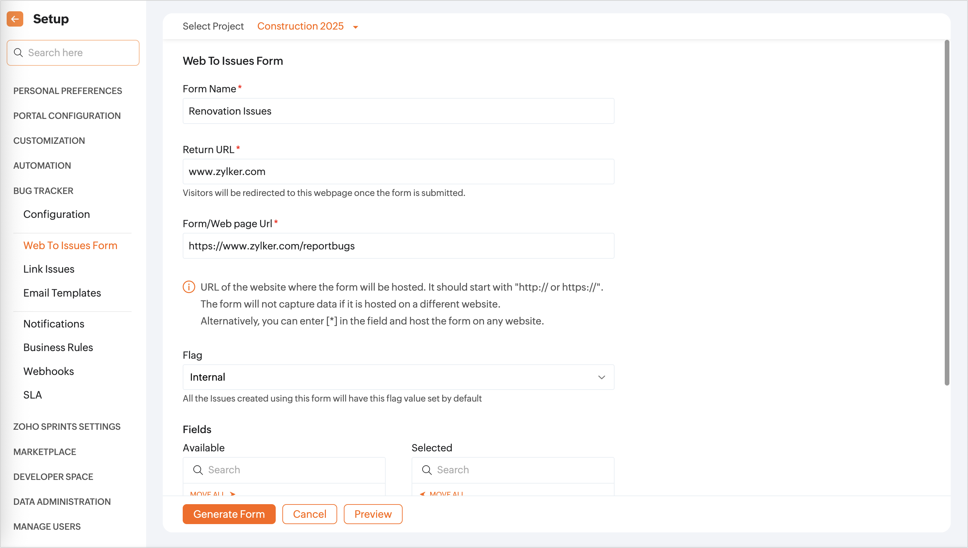Image resolution: width=968 pixels, height=548 pixels.
Task: Click the sidebar search magnifier icon
Action: click(x=18, y=53)
